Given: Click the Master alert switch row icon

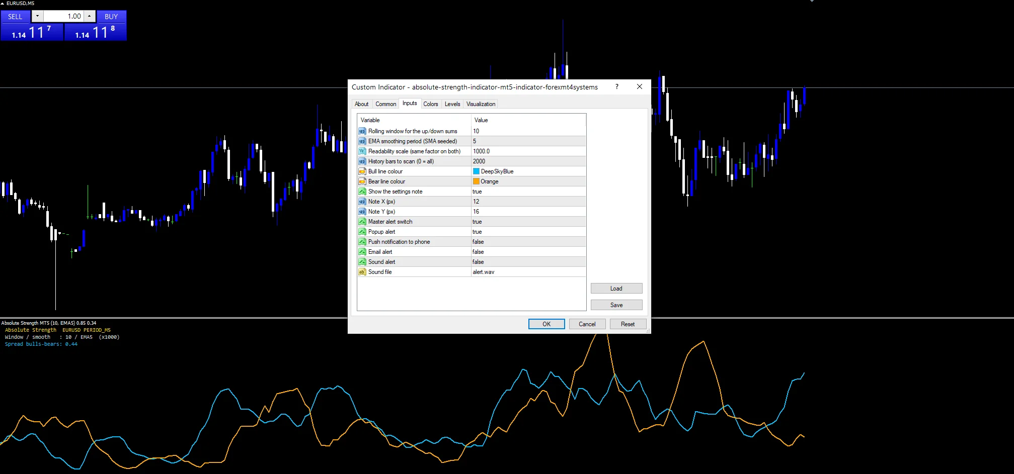Looking at the screenshot, I should pyautogui.click(x=362, y=222).
